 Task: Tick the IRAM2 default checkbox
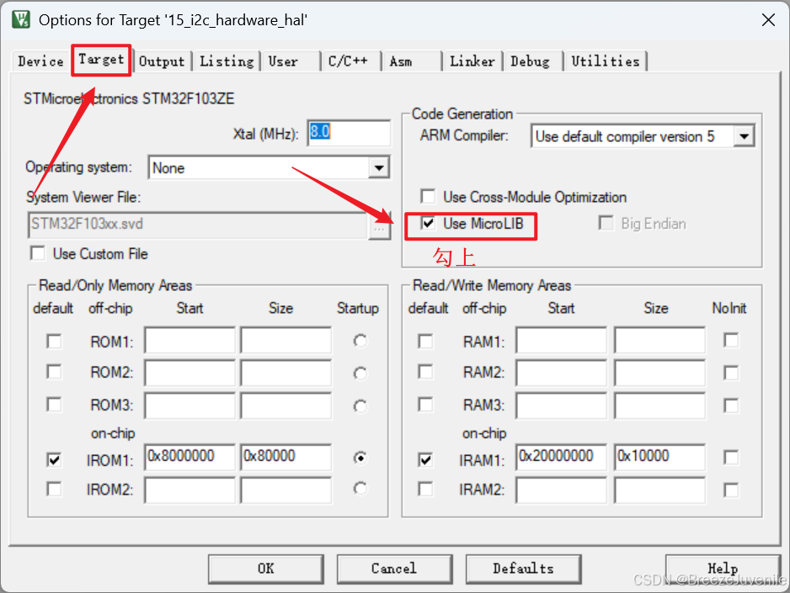pyautogui.click(x=425, y=489)
